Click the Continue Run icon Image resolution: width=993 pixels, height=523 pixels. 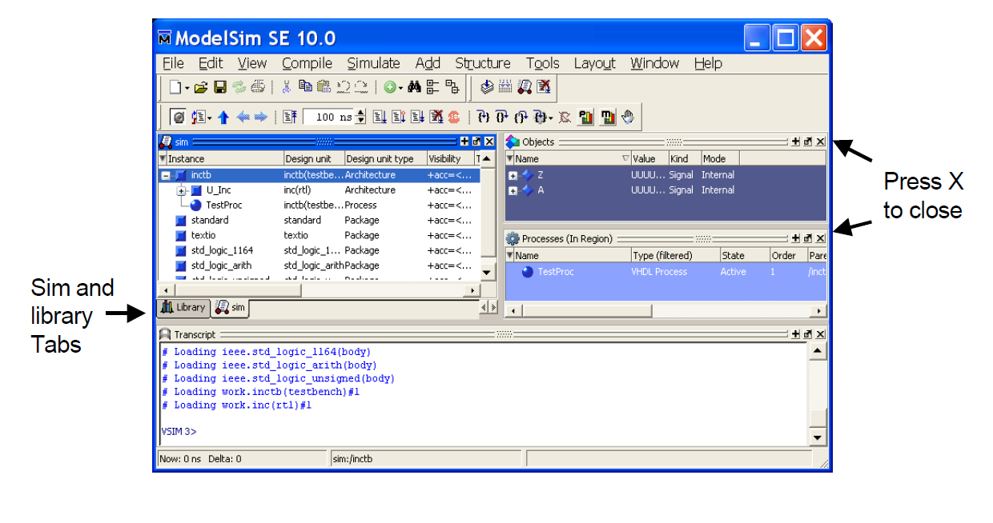[398, 117]
